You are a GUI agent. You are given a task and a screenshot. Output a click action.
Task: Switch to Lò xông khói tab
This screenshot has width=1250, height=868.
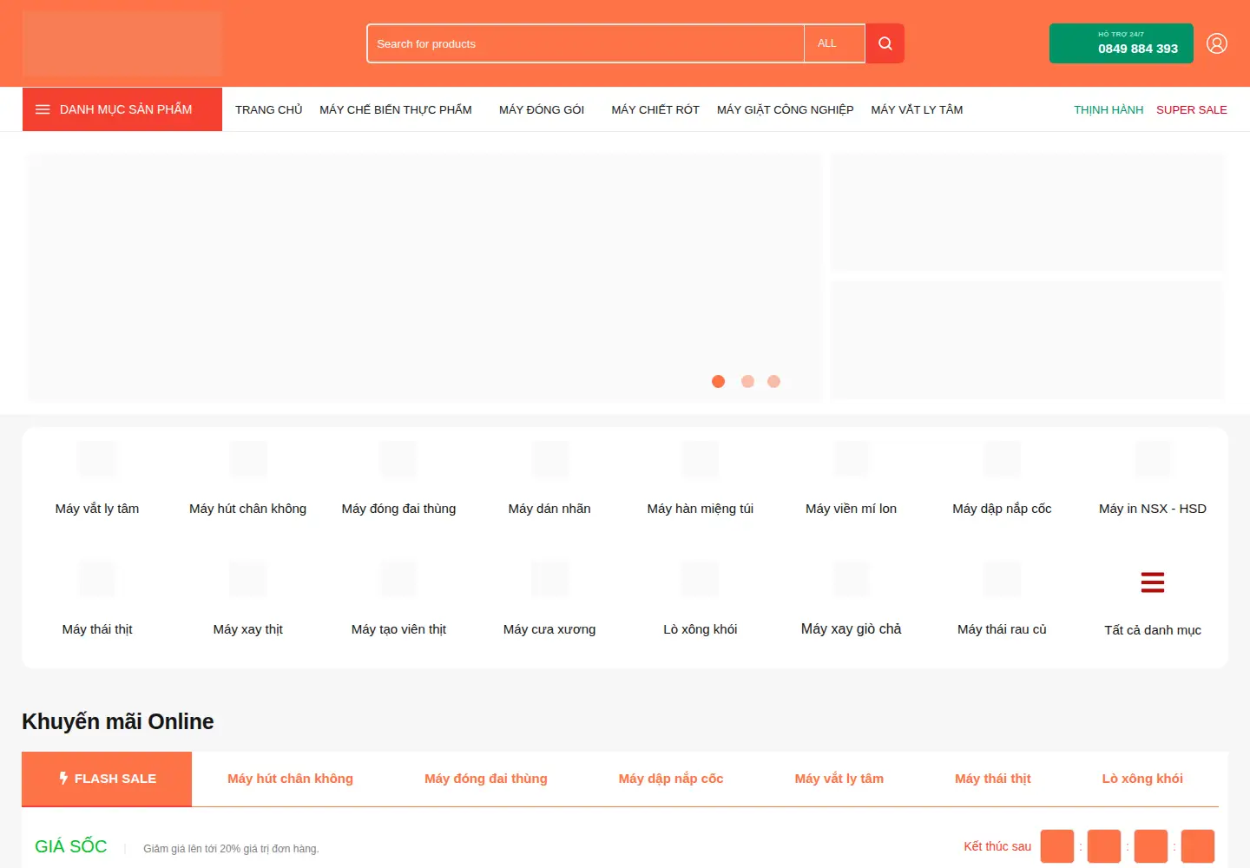pyautogui.click(x=1142, y=779)
